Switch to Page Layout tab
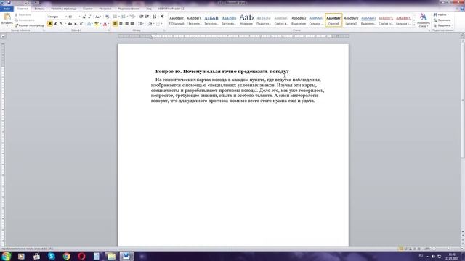The width and height of the screenshot is (465, 261). (x=64, y=9)
